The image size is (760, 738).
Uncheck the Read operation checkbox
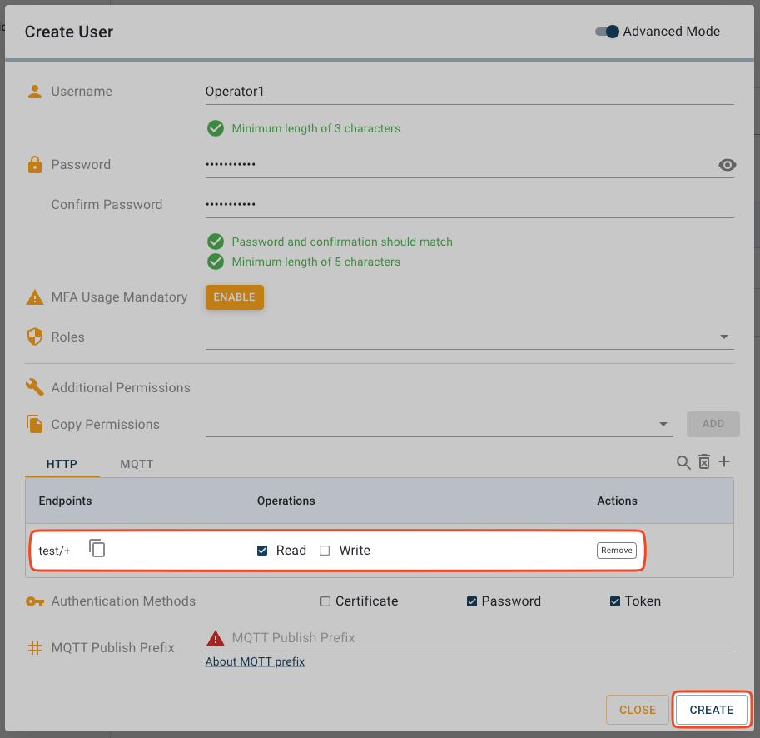262,551
